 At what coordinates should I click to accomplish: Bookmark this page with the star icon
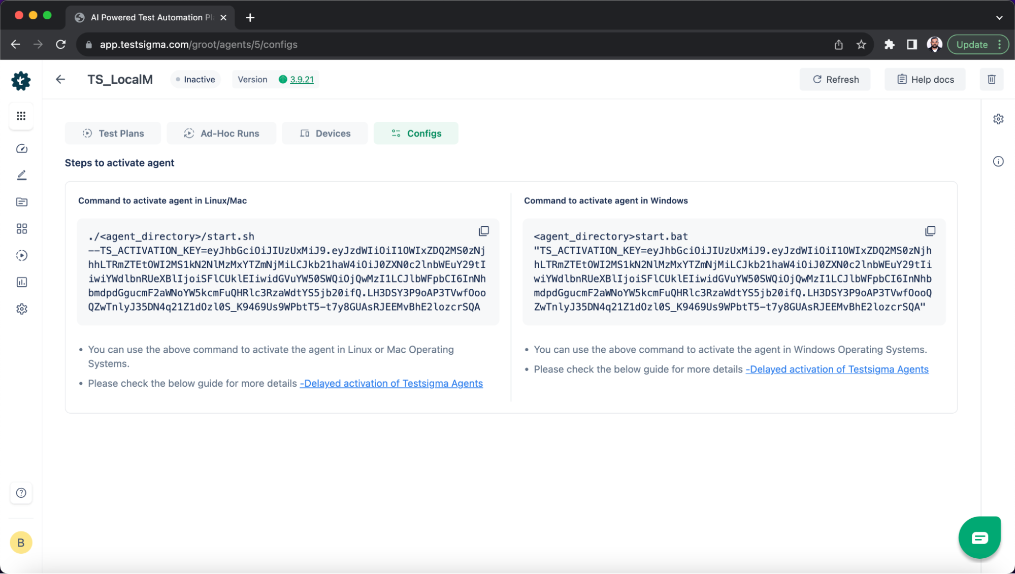point(861,45)
